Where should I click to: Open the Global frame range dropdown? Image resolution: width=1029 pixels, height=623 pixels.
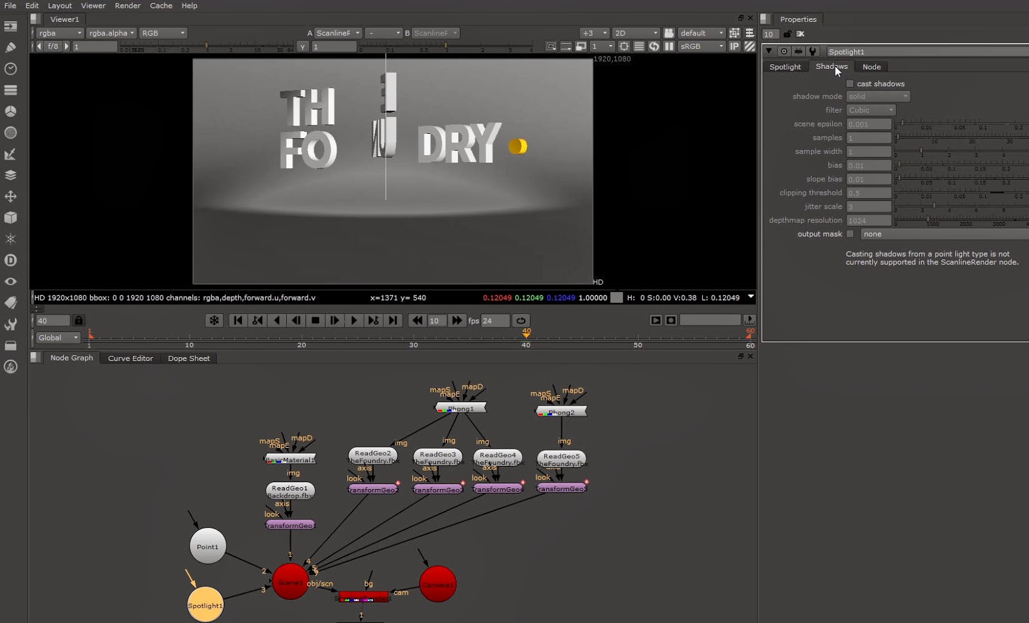[58, 338]
